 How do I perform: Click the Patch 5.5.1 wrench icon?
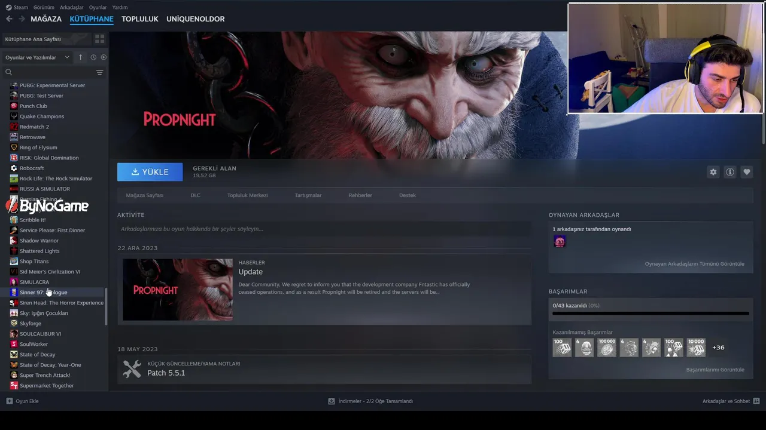tap(132, 368)
